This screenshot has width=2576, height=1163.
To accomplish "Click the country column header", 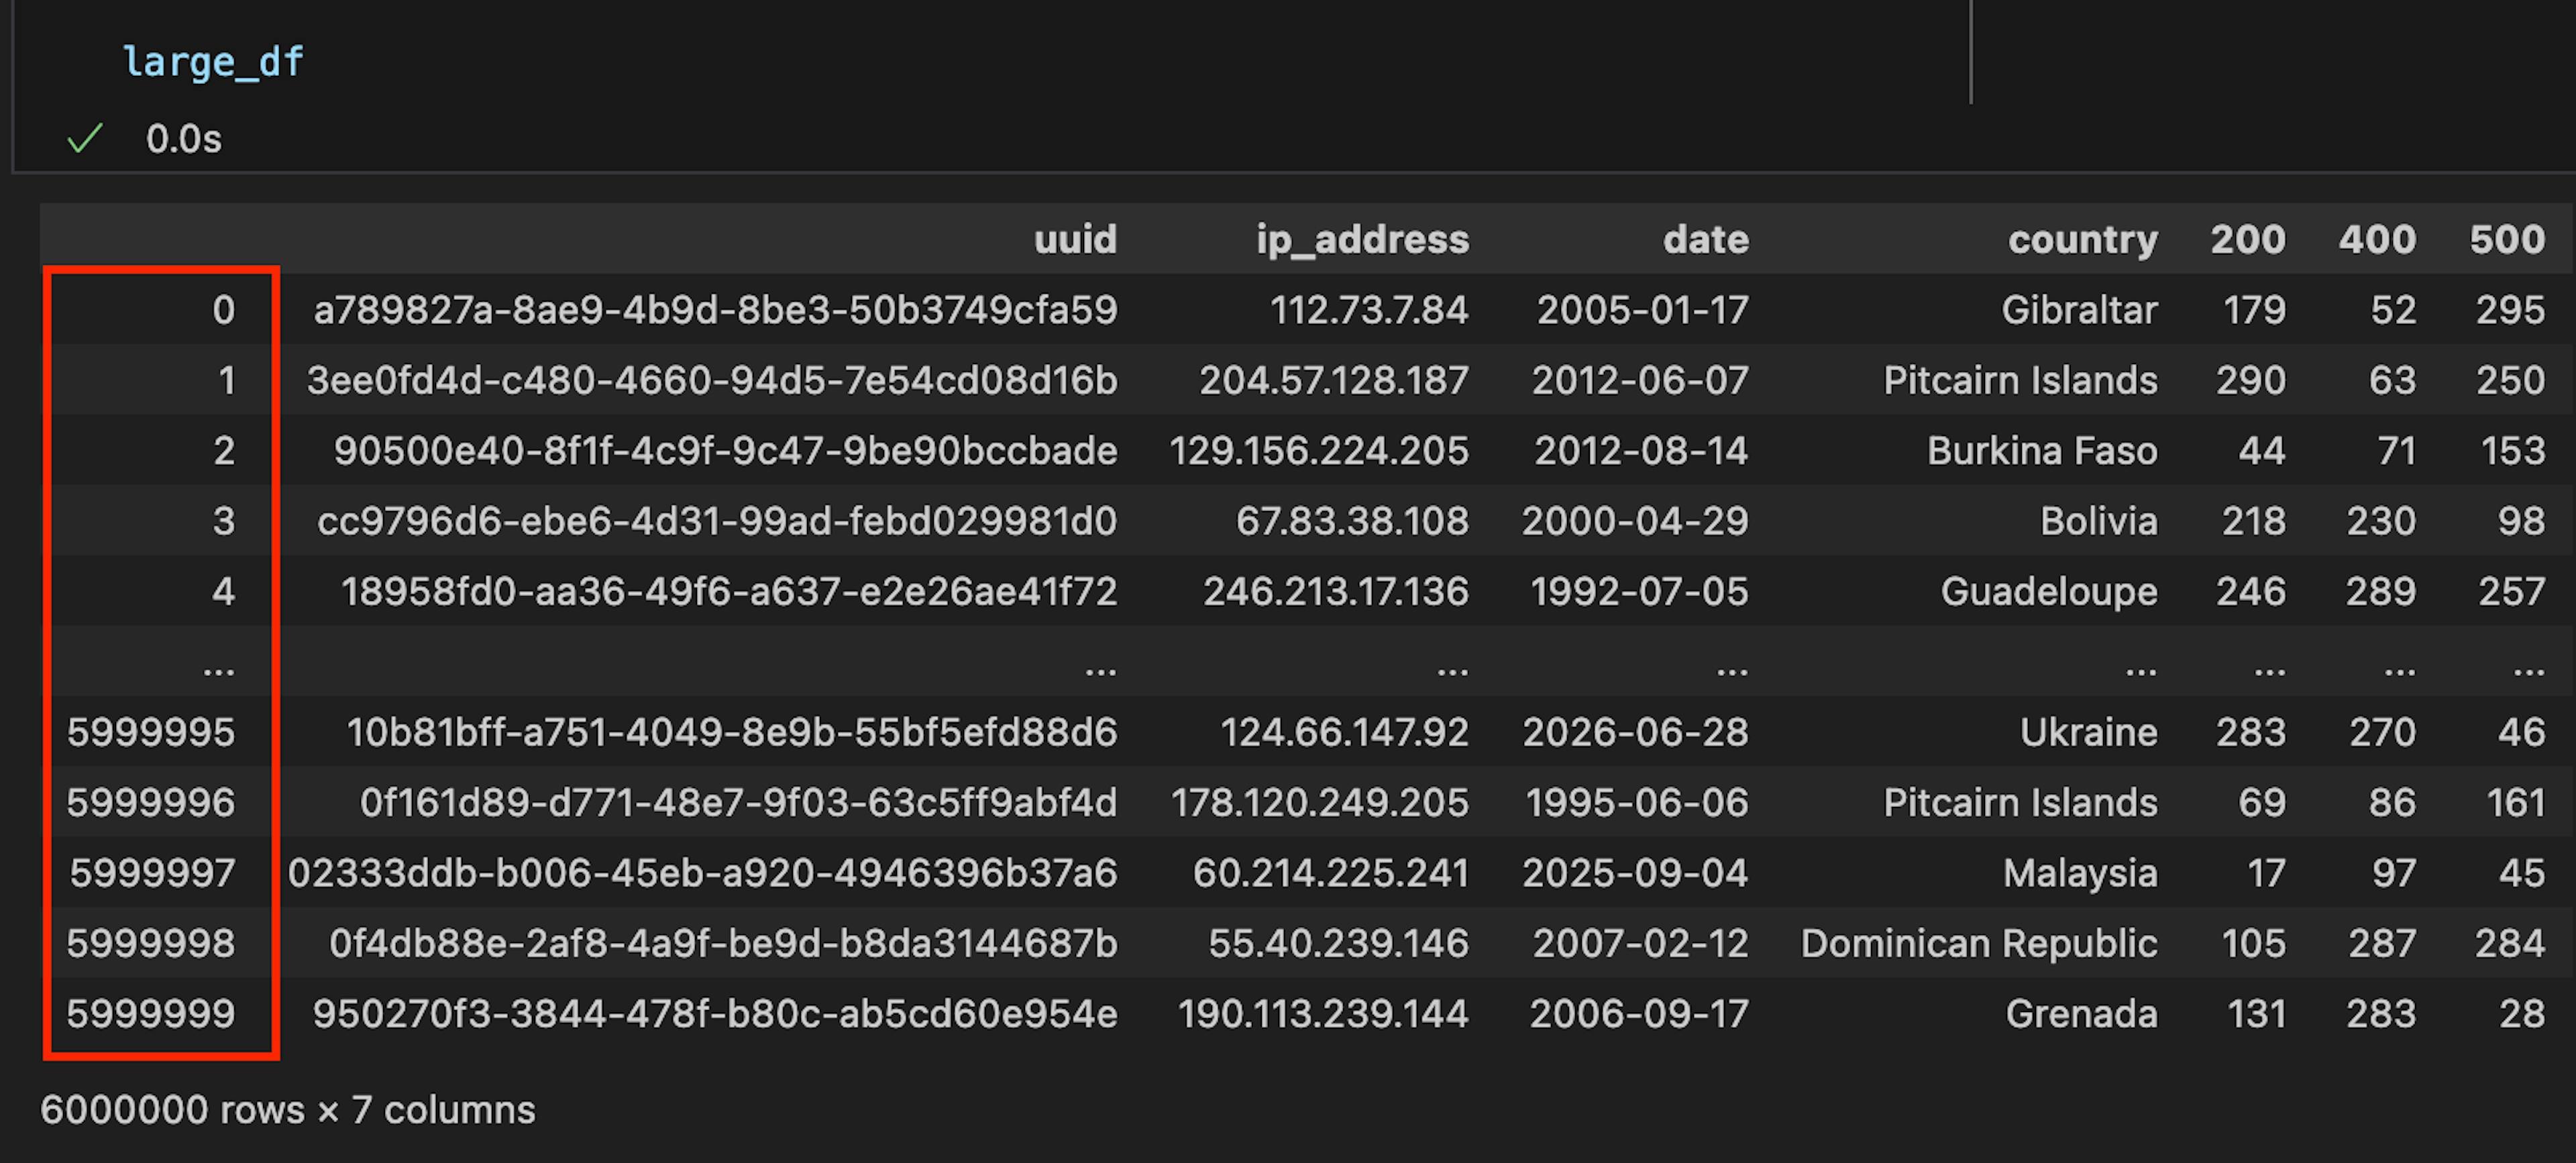I will [2082, 240].
